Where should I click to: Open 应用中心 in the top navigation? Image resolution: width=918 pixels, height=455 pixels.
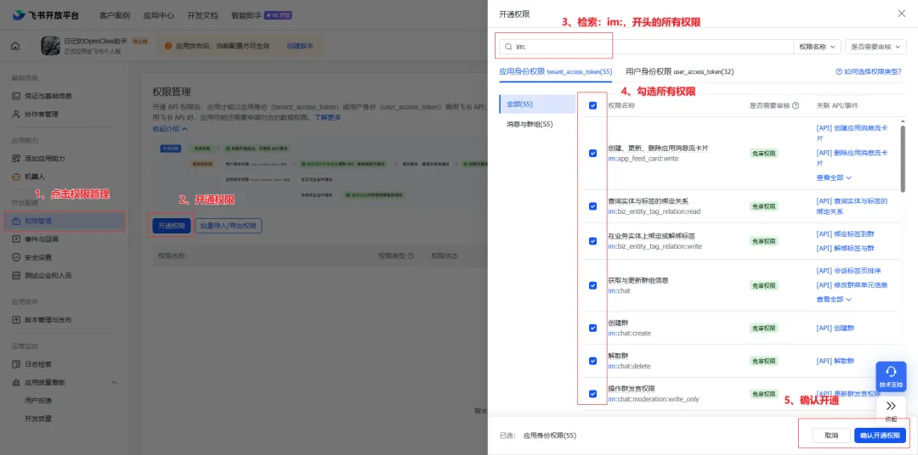(159, 15)
